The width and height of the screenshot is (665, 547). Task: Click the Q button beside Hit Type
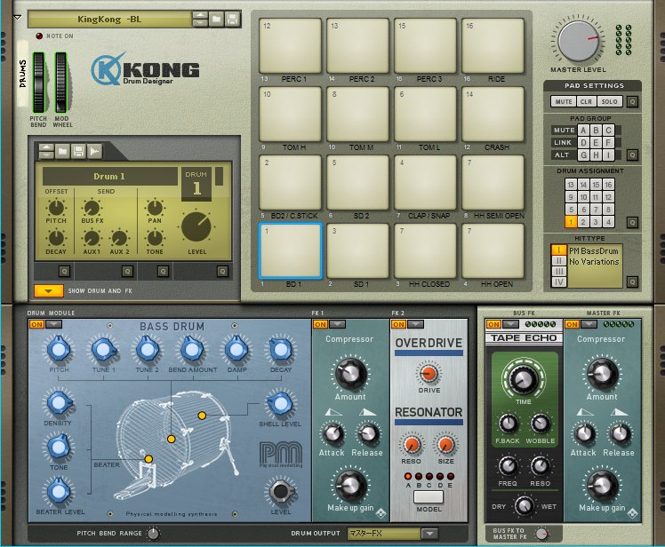pos(632,281)
